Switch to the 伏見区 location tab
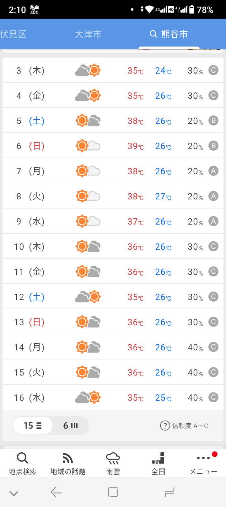 point(13,34)
